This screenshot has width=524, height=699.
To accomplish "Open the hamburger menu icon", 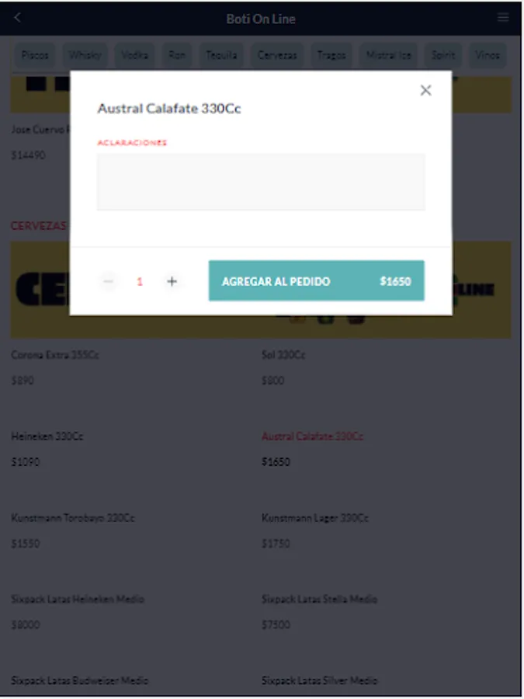I will click(x=503, y=18).
